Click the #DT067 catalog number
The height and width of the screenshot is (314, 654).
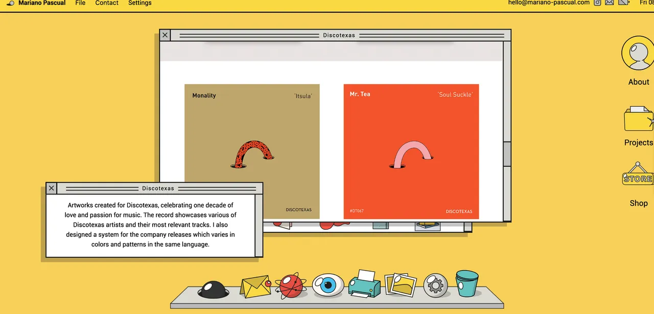(x=357, y=211)
